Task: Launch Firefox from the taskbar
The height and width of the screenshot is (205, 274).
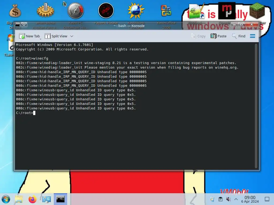Action: [32, 199]
